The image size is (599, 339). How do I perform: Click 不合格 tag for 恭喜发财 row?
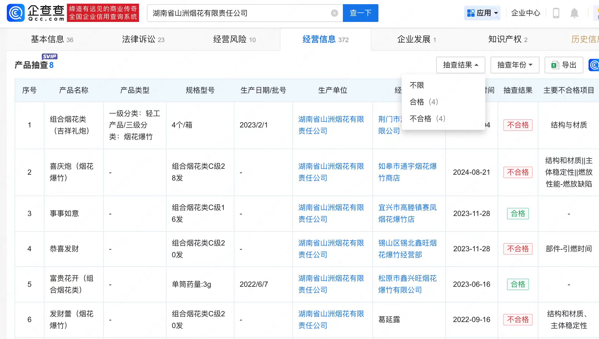518,249
